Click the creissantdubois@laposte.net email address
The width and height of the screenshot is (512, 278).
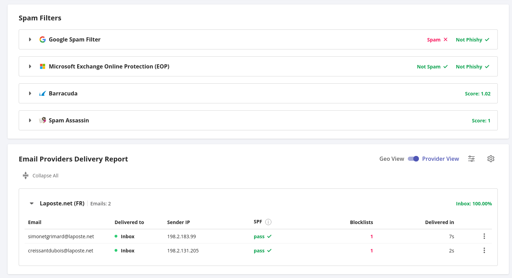coord(61,251)
